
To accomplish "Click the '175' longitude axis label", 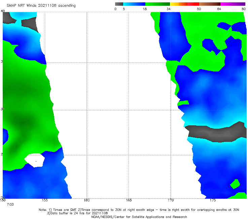I will point(213,200).
